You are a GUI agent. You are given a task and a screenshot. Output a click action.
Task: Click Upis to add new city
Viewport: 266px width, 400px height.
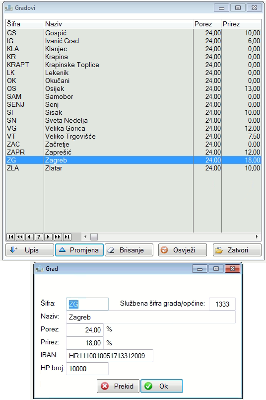click(30, 250)
